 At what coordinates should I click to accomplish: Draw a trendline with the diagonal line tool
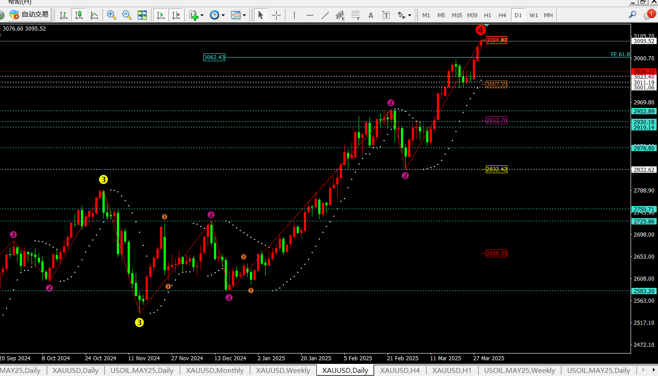[325, 15]
